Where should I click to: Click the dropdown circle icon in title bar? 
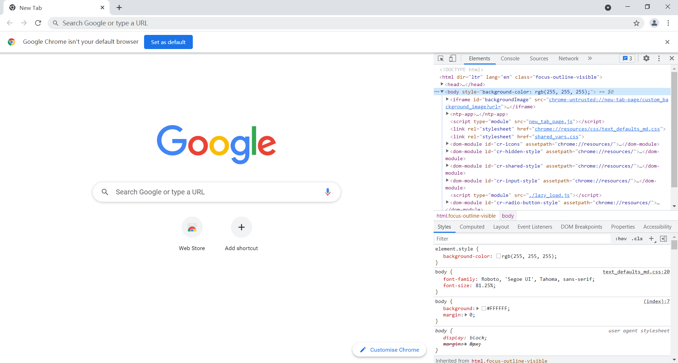pos(608,8)
